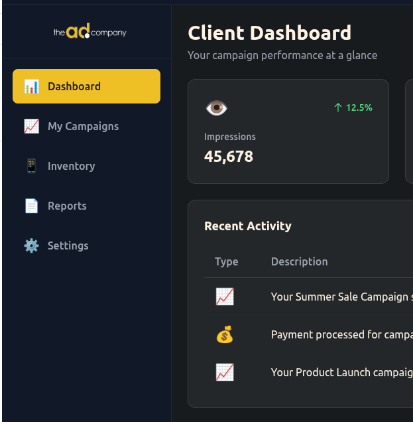Go to My Campaigns page

point(83,126)
